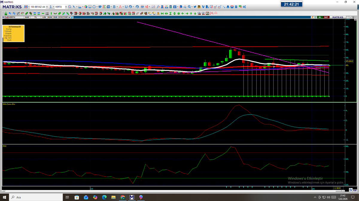Click the bold B icon in toolbar

(114, 7)
